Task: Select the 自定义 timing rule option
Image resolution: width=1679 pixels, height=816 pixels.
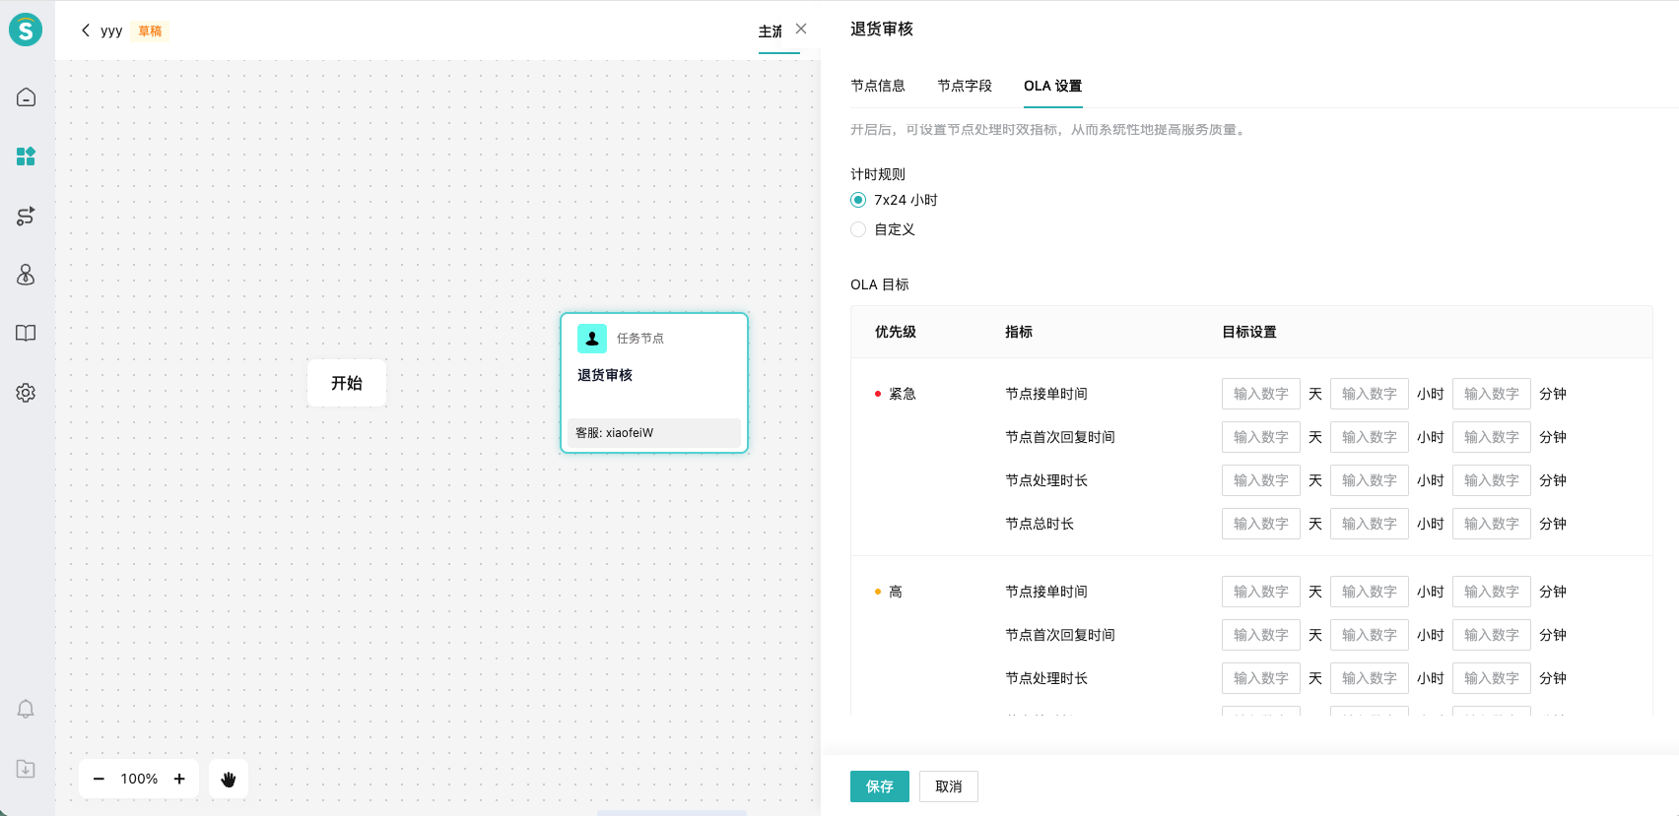Action: point(858,229)
